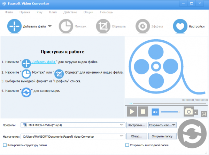The height and width of the screenshot is (155, 209).
Task: Click the video seek progress bar
Action: (168, 104)
